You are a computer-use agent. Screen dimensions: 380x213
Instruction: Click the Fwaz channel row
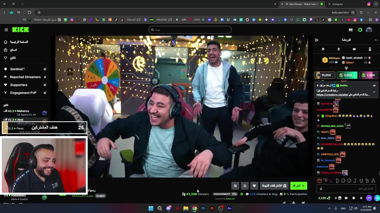click(x=25, y=130)
